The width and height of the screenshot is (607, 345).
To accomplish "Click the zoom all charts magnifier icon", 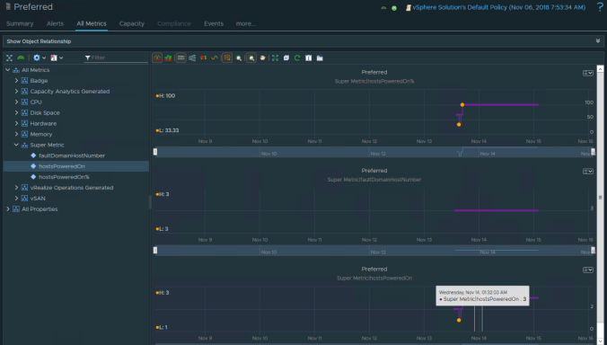I will (x=239, y=58).
